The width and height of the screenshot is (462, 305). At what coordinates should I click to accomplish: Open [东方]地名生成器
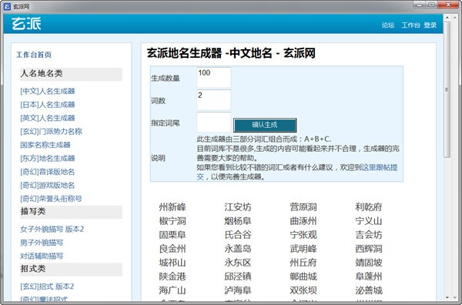pyautogui.click(x=48, y=158)
